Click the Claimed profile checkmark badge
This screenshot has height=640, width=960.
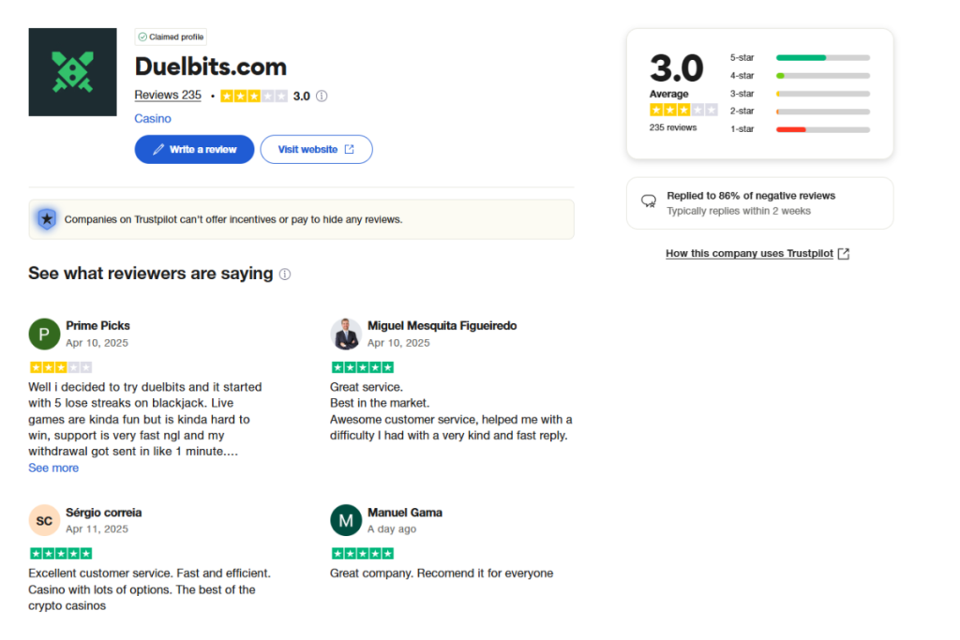pyautogui.click(x=171, y=37)
